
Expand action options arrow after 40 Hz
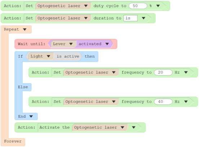186,101
